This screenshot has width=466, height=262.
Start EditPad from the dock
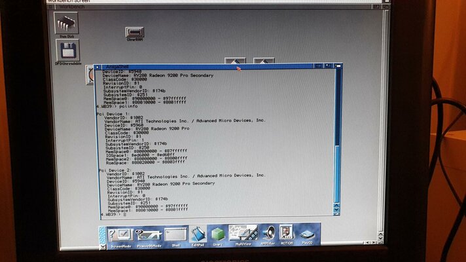point(198,234)
